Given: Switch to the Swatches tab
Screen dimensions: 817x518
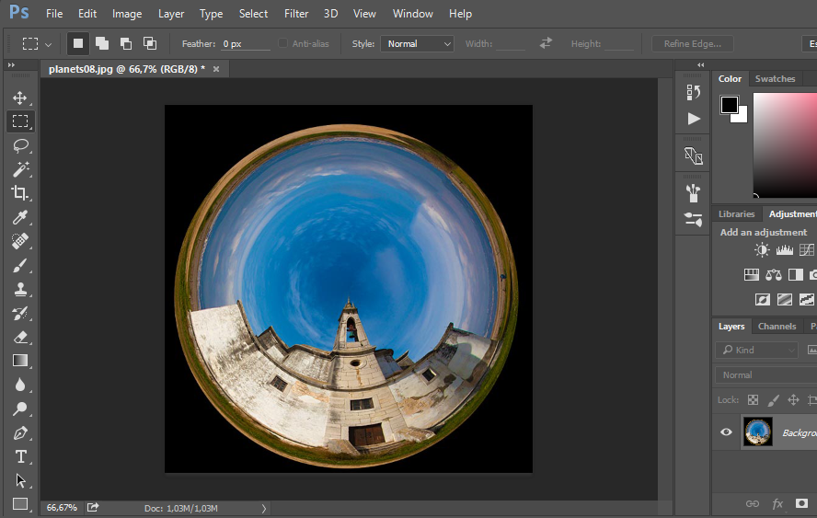Looking at the screenshot, I should click(775, 79).
